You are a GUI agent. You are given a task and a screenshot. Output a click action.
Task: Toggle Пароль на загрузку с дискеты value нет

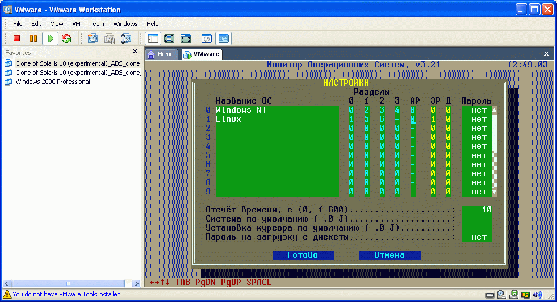tap(477, 237)
